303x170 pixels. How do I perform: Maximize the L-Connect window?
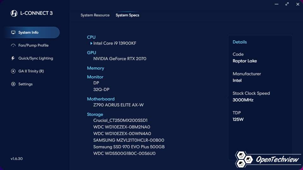coord(287,4)
